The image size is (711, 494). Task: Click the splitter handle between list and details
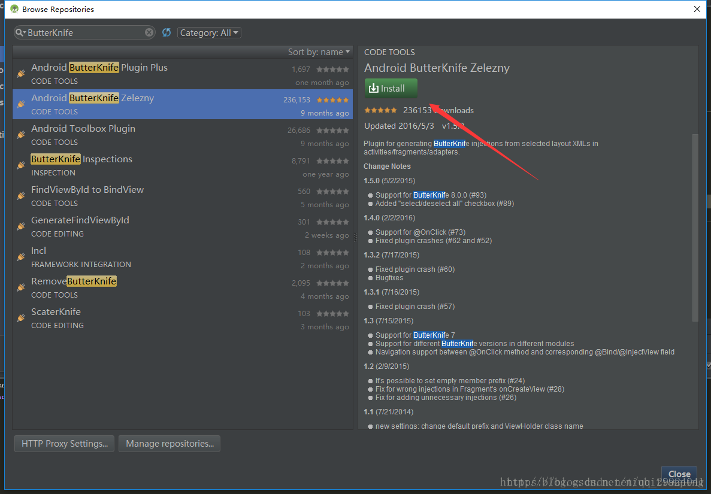pyautogui.click(x=355, y=238)
